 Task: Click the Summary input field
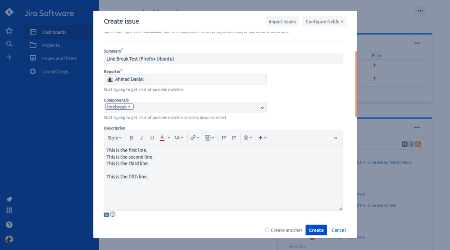tap(223, 59)
